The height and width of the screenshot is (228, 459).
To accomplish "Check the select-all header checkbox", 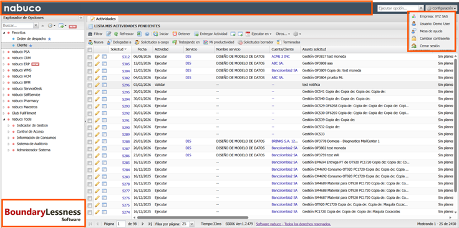I will pyautogui.click(x=90, y=50).
